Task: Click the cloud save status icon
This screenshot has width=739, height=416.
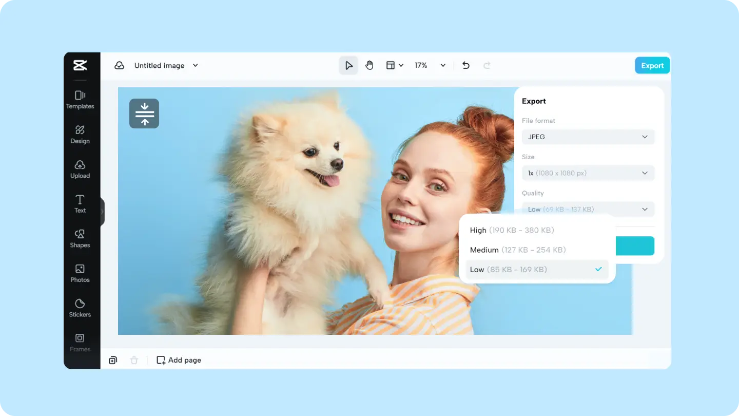Action: pyautogui.click(x=120, y=65)
